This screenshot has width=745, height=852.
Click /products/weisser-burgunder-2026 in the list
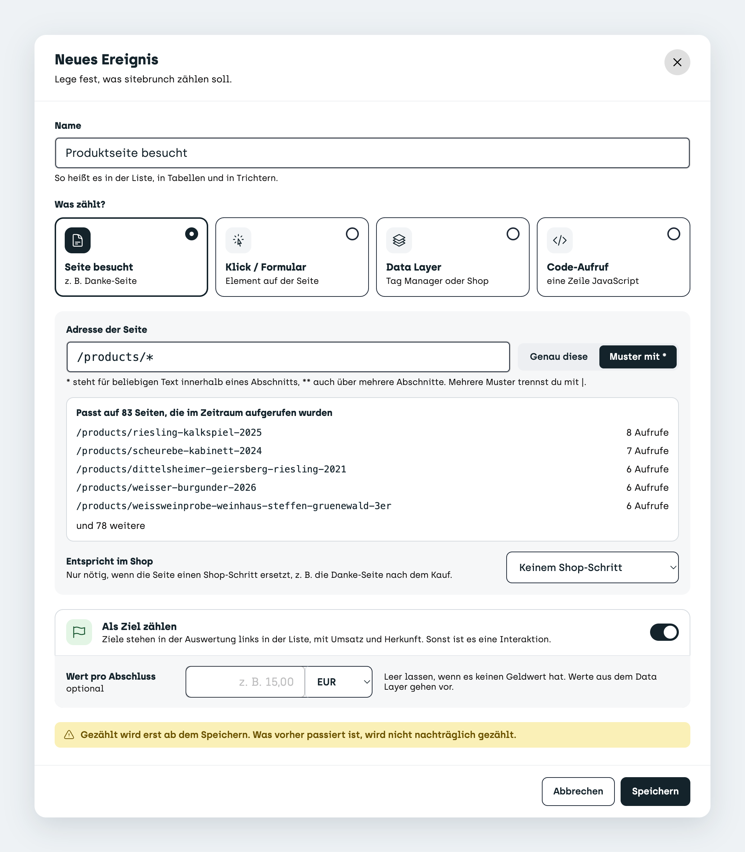click(166, 488)
